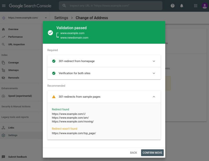Expand the 301-redirect from homepage row
Screen dimensions: 209x161
154,61
